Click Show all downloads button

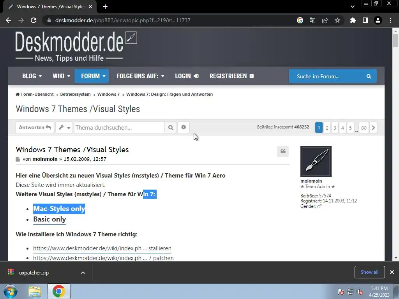click(x=369, y=272)
